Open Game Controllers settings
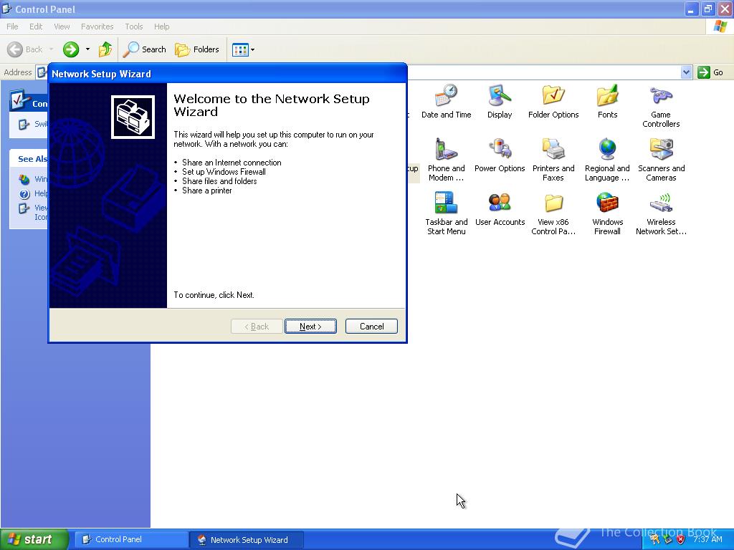The image size is (734, 550). [x=660, y=100]
